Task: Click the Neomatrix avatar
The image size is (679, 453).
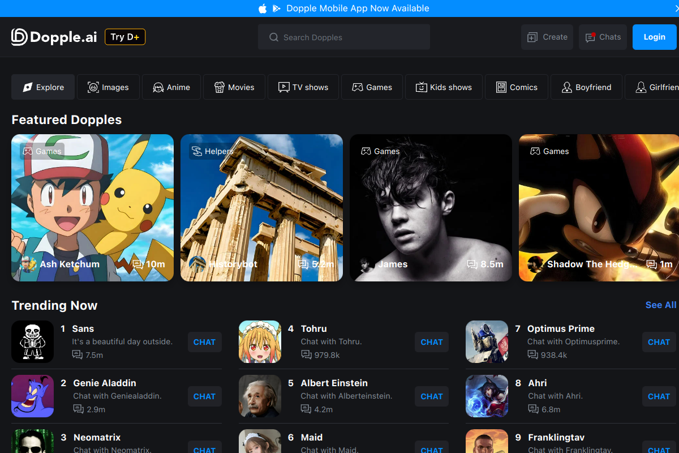Action: [x=32, y=442]
